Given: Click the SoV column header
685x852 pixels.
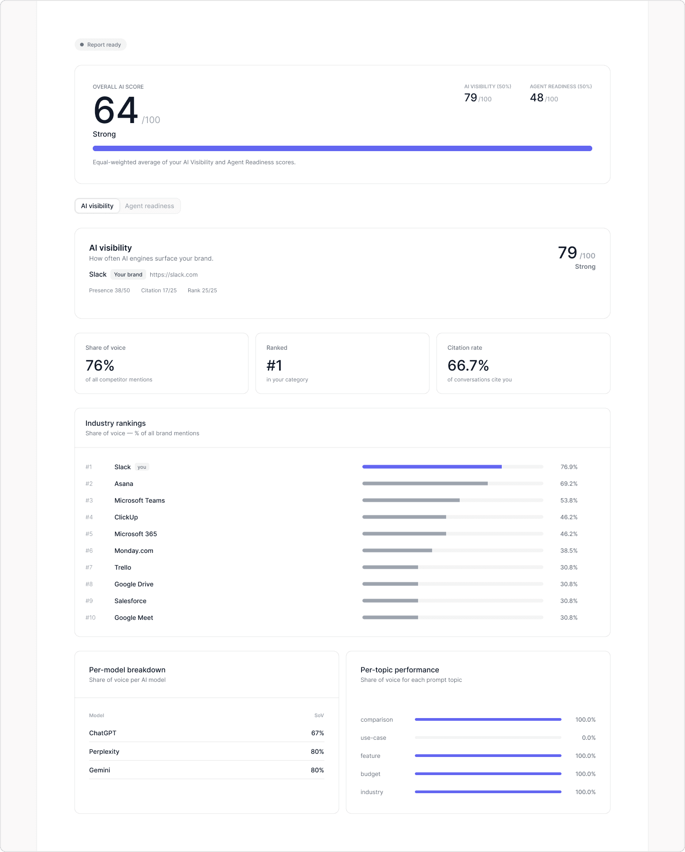Looking at the screenshot, I should pos(319,715).
